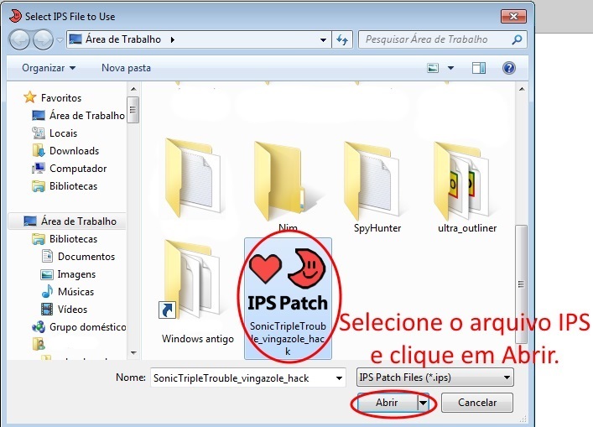Click Área de Trabalho breadcrumb in address bar

pyautogui.click(x=123, y=39)
